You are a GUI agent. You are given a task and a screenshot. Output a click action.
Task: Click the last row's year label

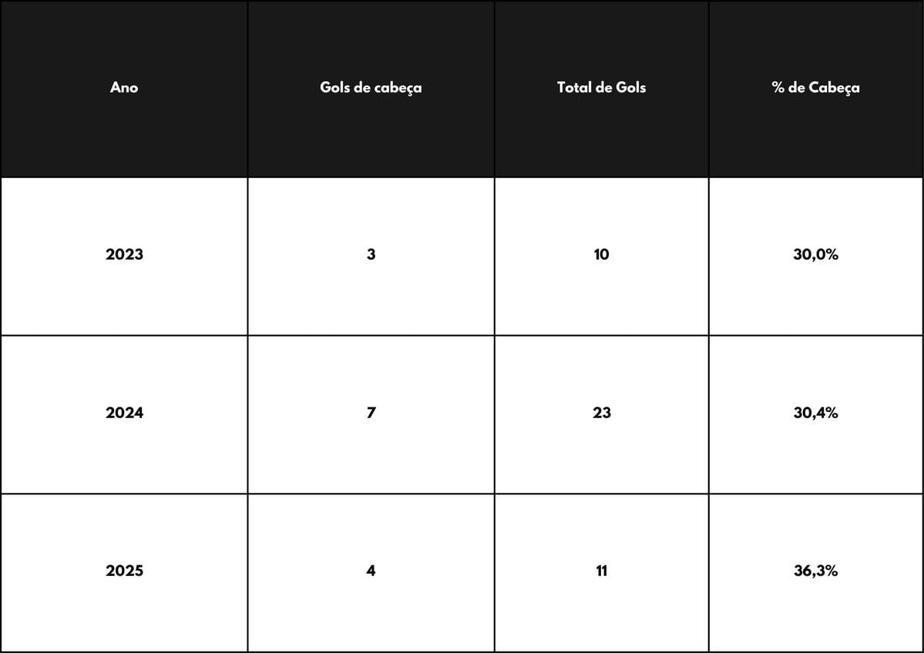(124, 571)
